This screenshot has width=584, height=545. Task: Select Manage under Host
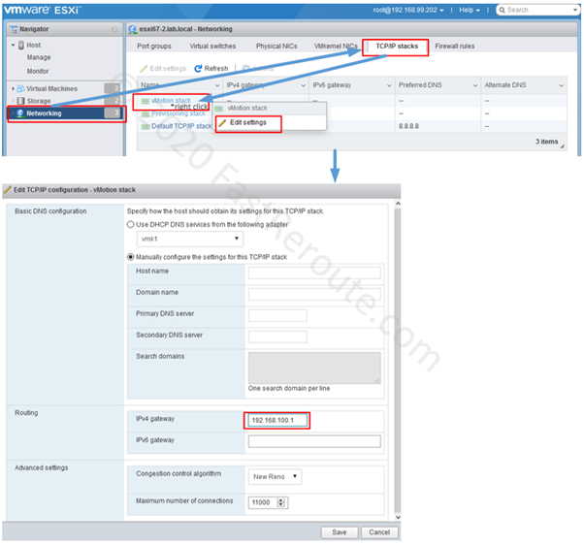coord(39,57)
